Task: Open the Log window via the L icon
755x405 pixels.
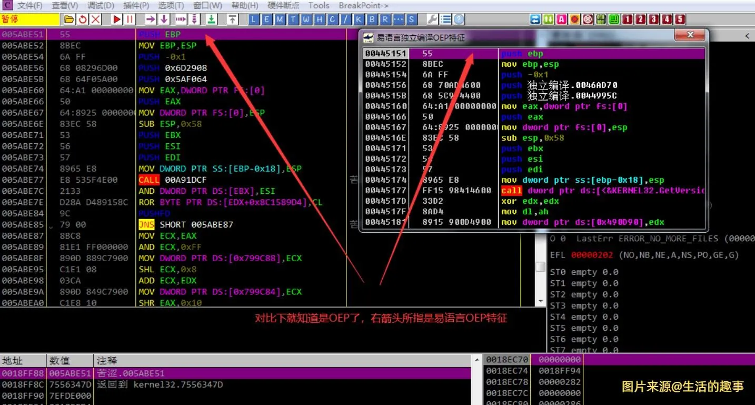Action: 253,19
